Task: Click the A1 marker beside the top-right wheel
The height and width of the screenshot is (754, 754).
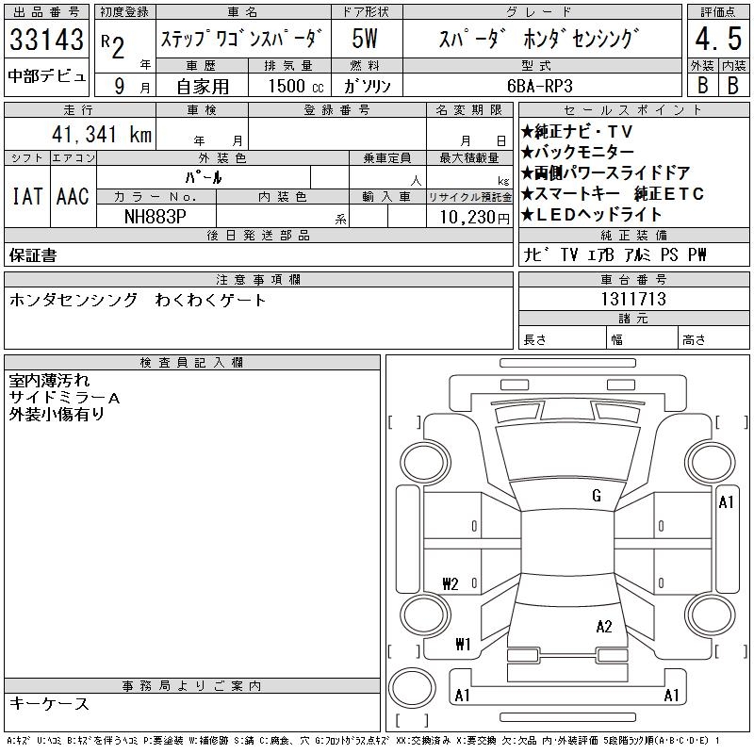Action: pos(726,502)
